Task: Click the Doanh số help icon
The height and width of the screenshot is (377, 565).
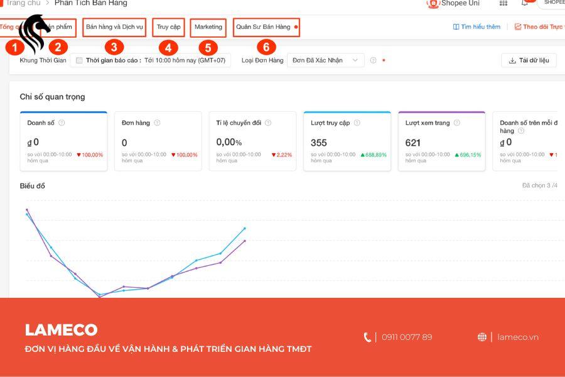Action: (62, 123)
